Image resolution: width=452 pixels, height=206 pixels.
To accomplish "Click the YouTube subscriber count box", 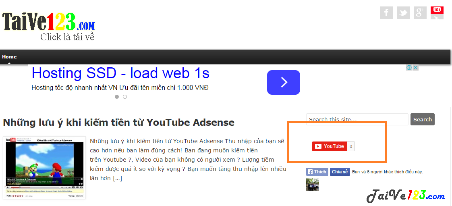I will (x=350, y=146).
